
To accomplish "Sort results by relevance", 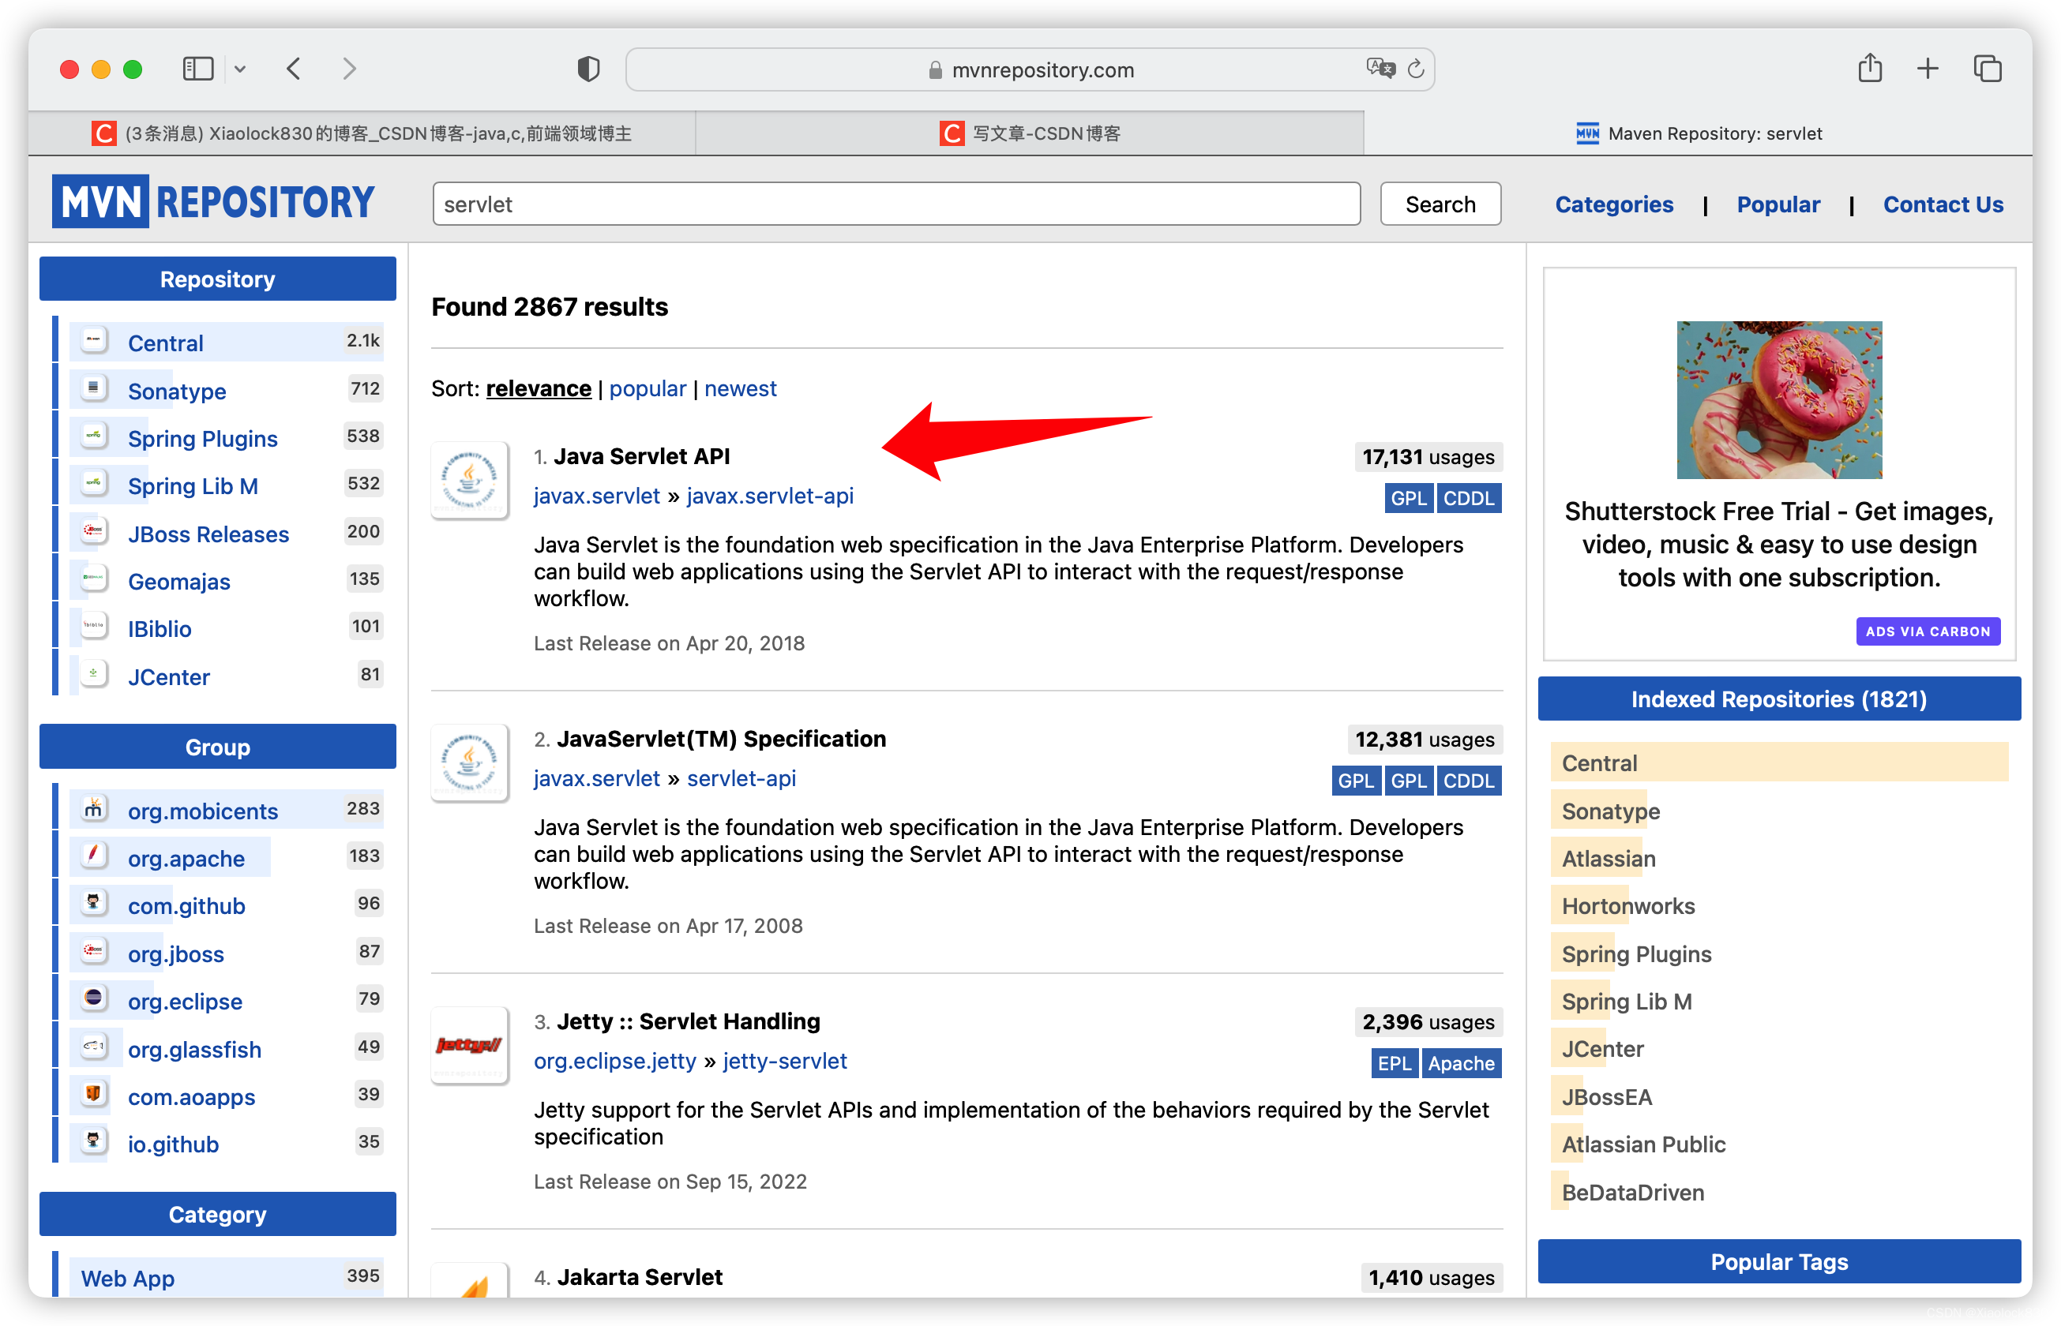I will tap(536, 389).
